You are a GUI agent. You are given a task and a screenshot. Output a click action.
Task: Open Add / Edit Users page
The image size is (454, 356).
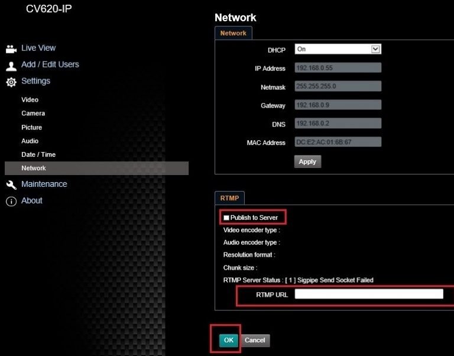click(x=50, y=64)
